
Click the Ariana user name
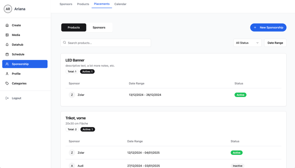point(20,9)
